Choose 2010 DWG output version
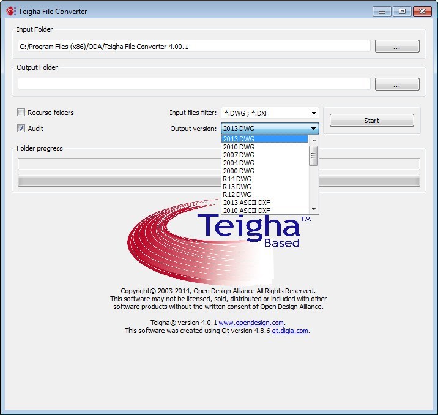 pyautogui.click(x=264, y=147)
